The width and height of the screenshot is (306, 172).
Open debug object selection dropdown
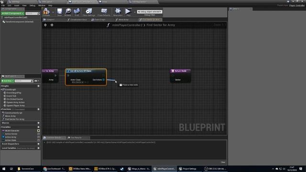(x=150, y=11)
